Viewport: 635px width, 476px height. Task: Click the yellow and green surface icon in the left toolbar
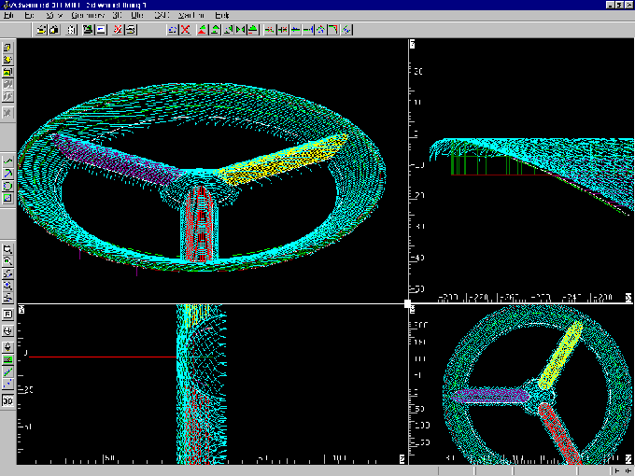point(7,72)
